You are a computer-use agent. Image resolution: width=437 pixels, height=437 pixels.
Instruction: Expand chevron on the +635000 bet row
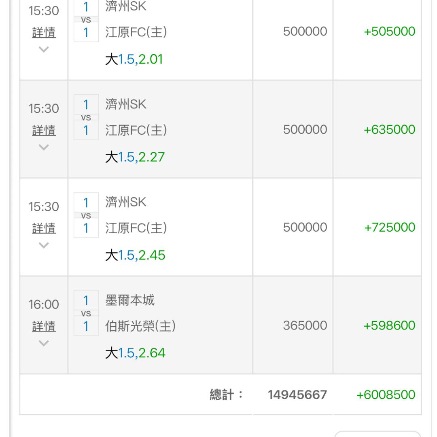coord(44,147)
